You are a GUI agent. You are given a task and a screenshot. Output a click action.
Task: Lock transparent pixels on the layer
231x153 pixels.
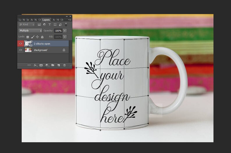click(28, 37)
